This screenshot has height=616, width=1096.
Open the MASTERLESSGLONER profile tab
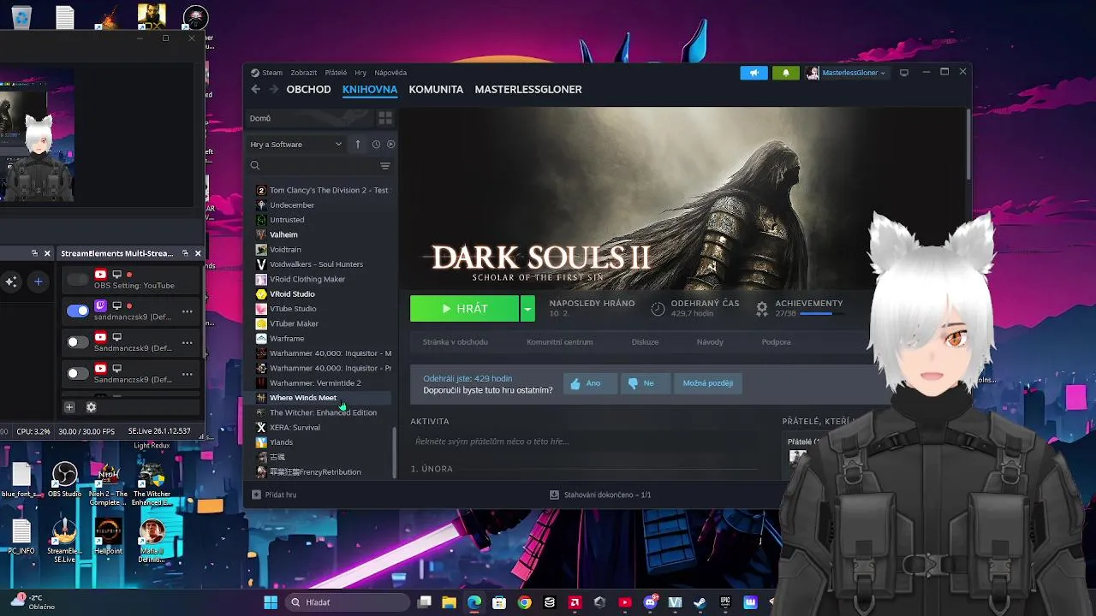point(528,89)
